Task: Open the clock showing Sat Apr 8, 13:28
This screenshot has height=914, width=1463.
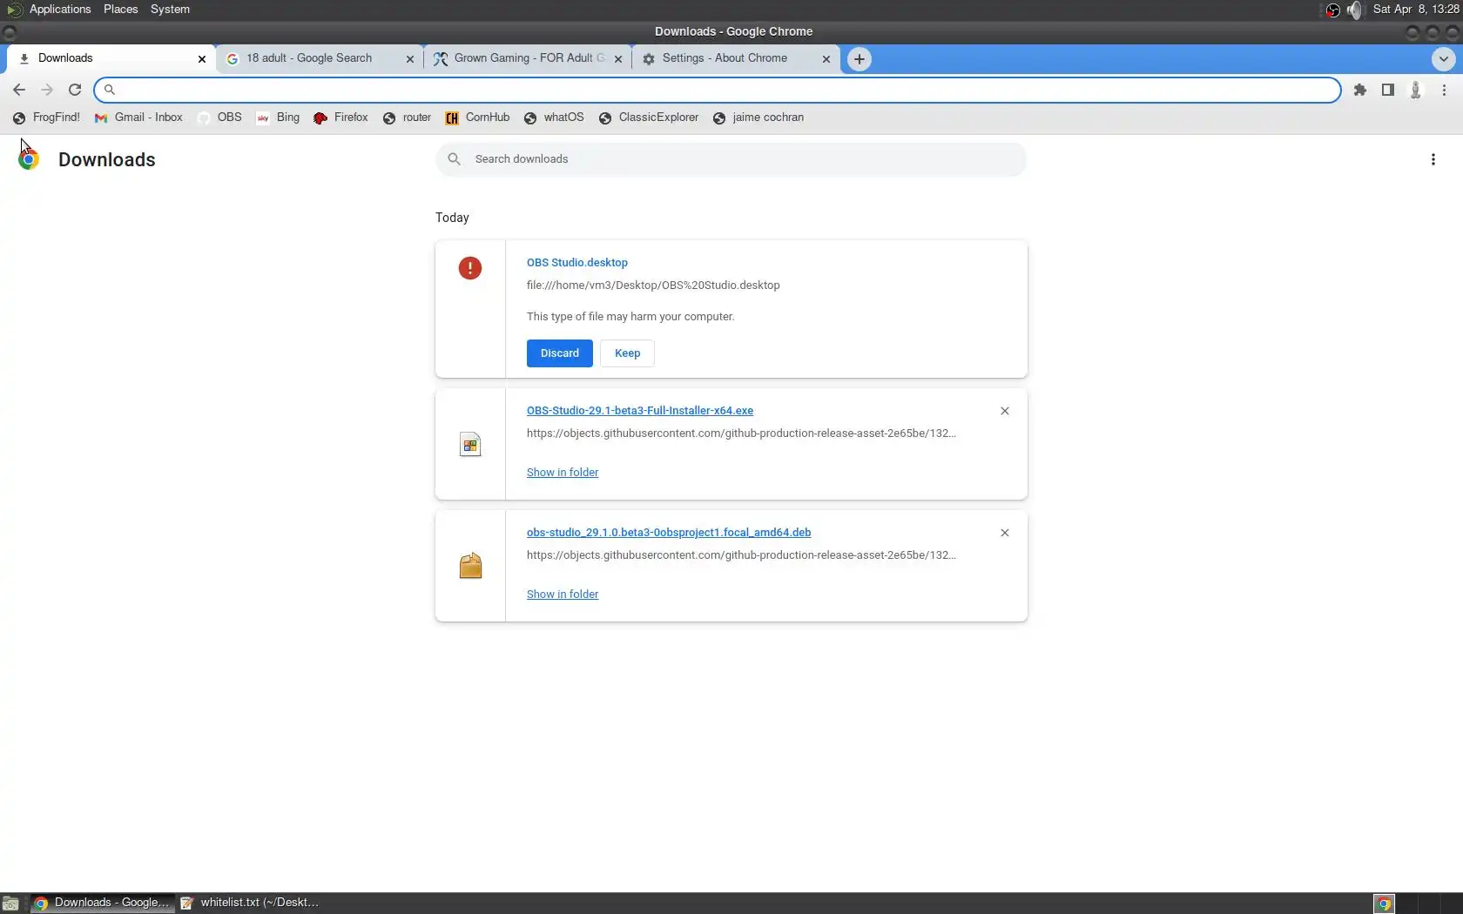Action: tap(1416, 10)
